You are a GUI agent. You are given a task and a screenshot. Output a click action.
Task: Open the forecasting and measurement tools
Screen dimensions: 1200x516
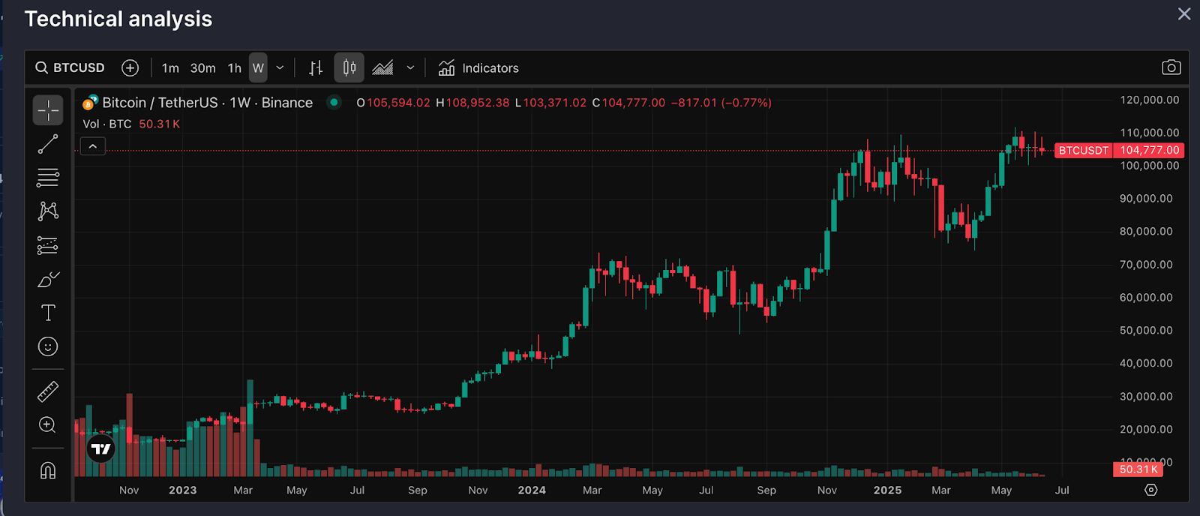tap(48, 245)
